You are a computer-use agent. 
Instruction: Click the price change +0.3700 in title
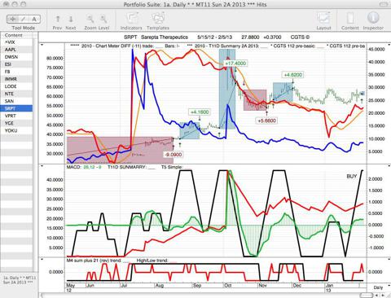pyautogui.click(x=272, y=37)
